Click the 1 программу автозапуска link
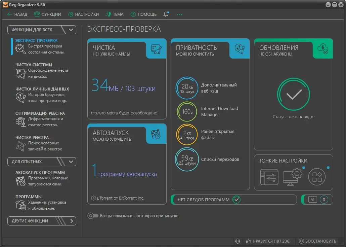Viewport: 346px width, 247px height. (x=124, y=170)
